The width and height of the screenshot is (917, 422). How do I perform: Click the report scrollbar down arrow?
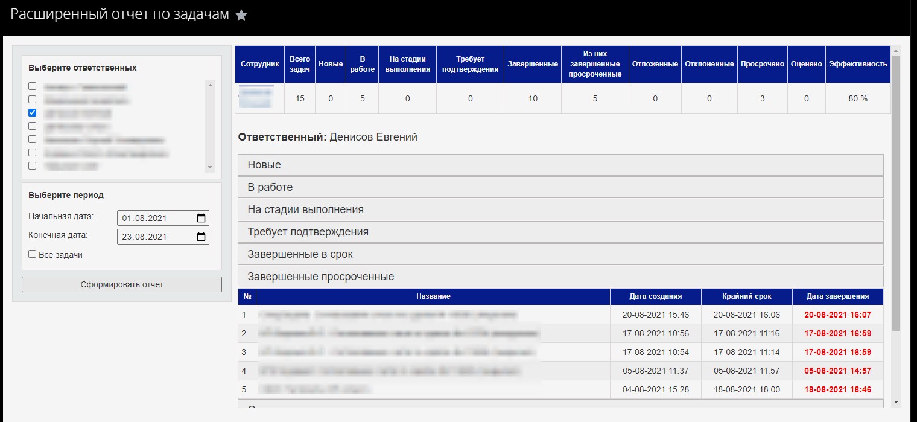click(x=896, y=401)
